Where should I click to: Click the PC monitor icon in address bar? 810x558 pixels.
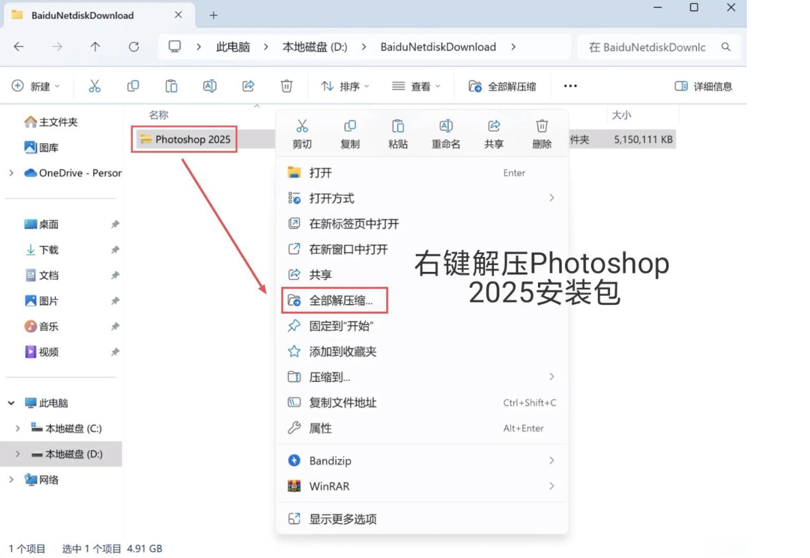coord(174,47)
